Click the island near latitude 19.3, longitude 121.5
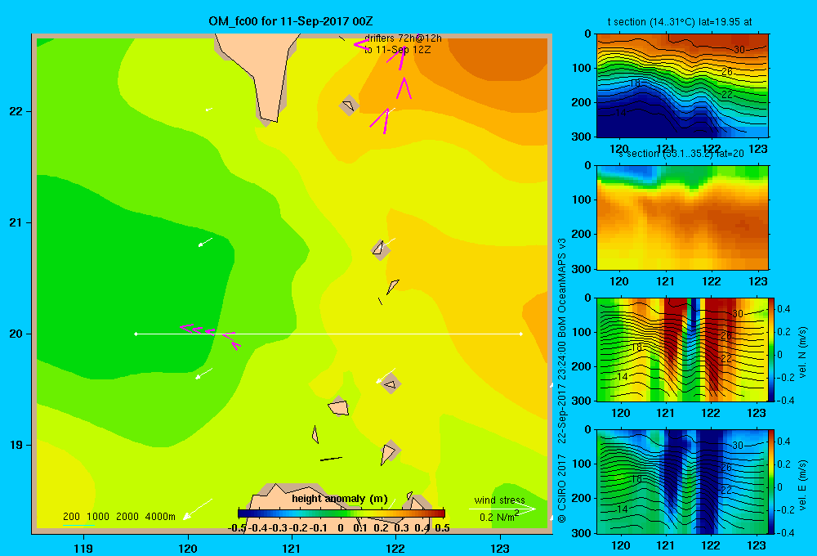817x556 pixels. tap(339, 406)
